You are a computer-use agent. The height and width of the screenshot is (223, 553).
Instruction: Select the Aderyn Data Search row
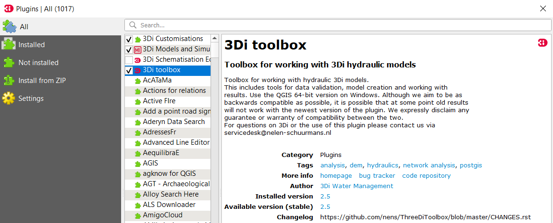tap(167, 122)
